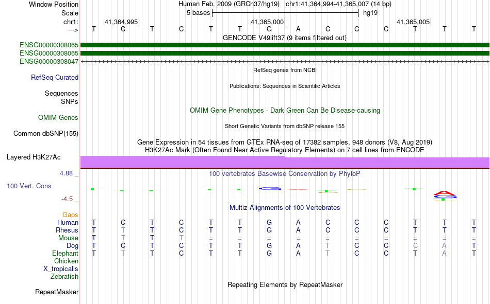Click the SNPs track label

[x=70, y=101]
